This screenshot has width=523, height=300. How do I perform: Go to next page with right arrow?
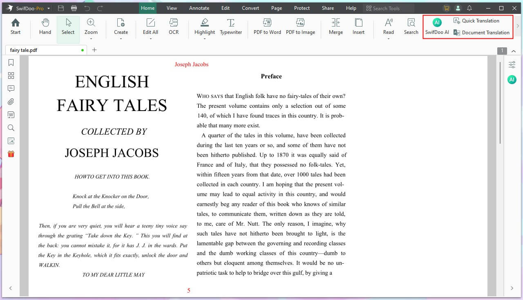[512, 288]
